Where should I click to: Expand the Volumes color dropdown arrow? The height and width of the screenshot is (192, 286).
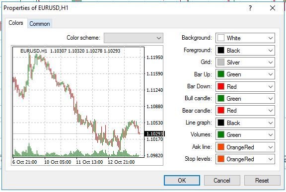pos(270,135)
